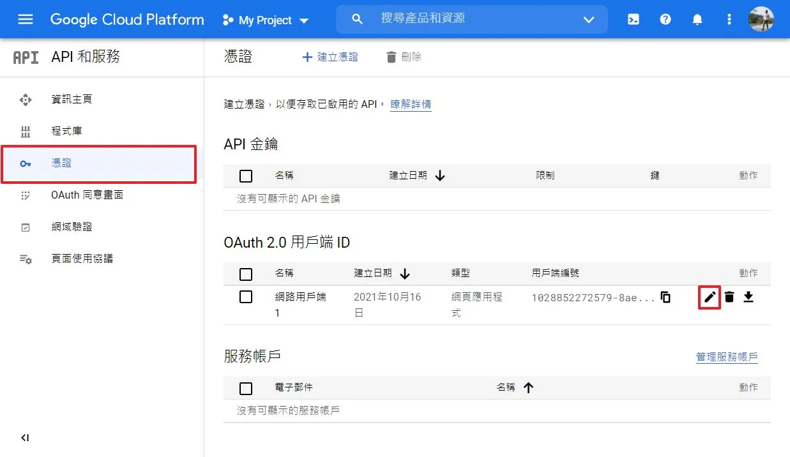Viewport: 790px width, 457px height.
Task: Open the help question mark icon
Action: point(665,19)
